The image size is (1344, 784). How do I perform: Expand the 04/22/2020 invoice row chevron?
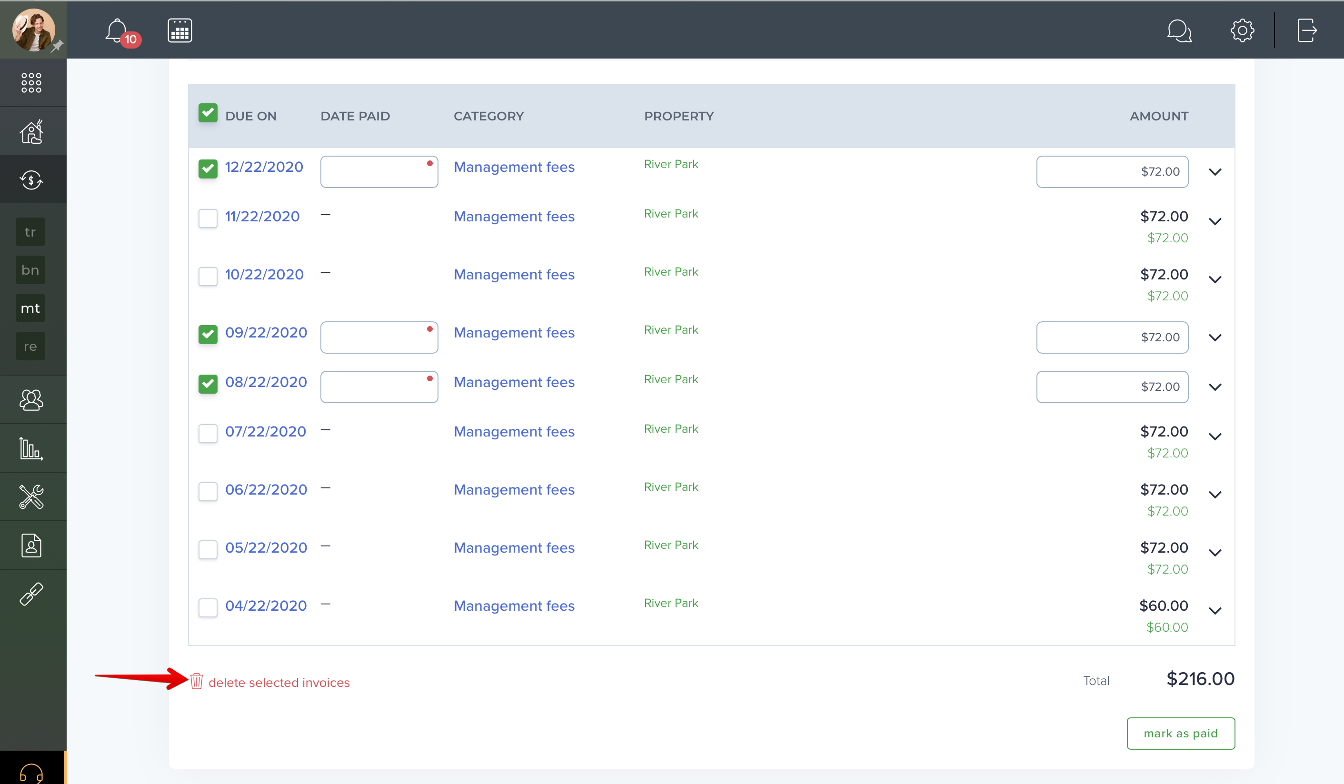tap(1215, 611)
